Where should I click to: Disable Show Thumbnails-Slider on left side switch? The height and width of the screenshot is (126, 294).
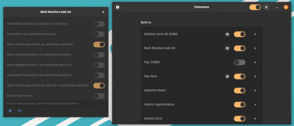[99, 85]
